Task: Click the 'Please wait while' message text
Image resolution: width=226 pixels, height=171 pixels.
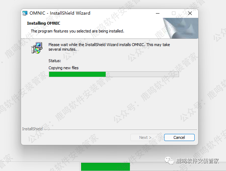Action: (x=109, y=47)
